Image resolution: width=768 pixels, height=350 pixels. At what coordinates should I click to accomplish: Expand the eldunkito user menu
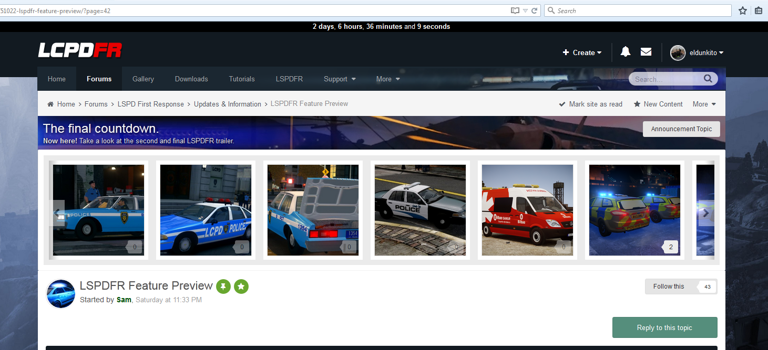pos(706,52)
